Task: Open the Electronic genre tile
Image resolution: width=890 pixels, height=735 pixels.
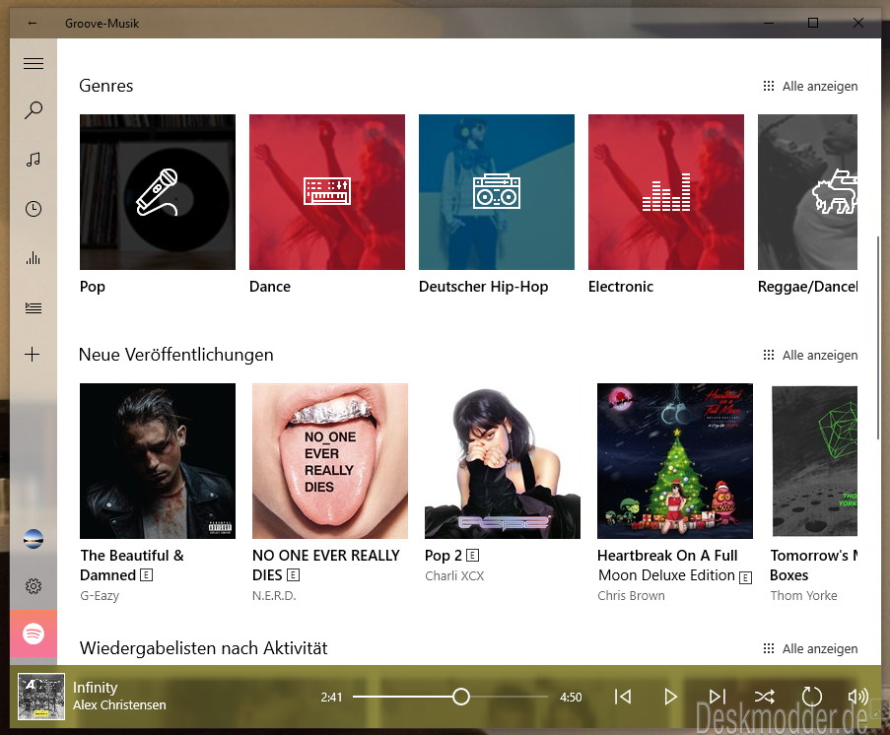Action: tap(666, 192)
